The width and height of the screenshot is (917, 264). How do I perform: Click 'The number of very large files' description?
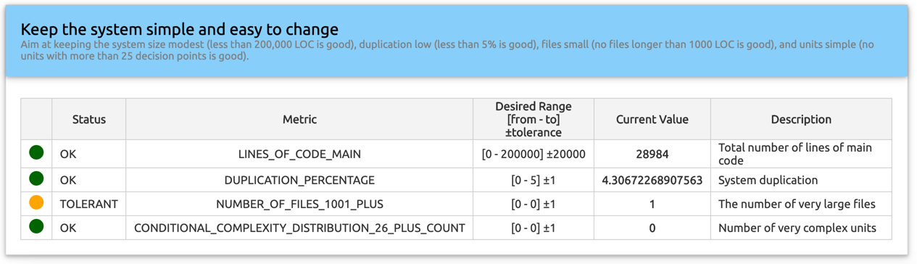797,204
